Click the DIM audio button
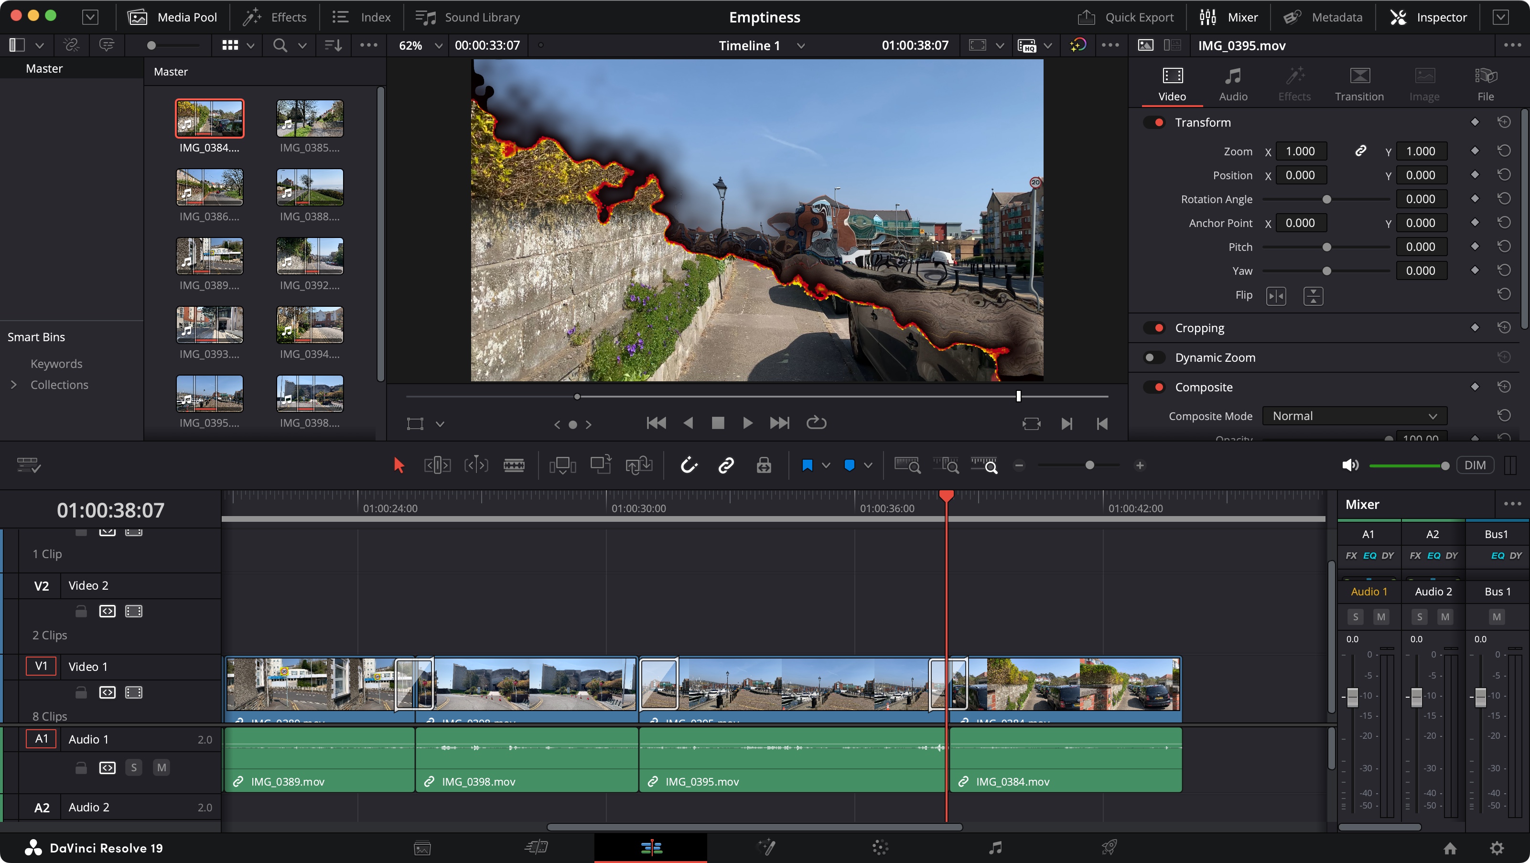This screenshot has width=1530, height=863. coord(1476,465)
